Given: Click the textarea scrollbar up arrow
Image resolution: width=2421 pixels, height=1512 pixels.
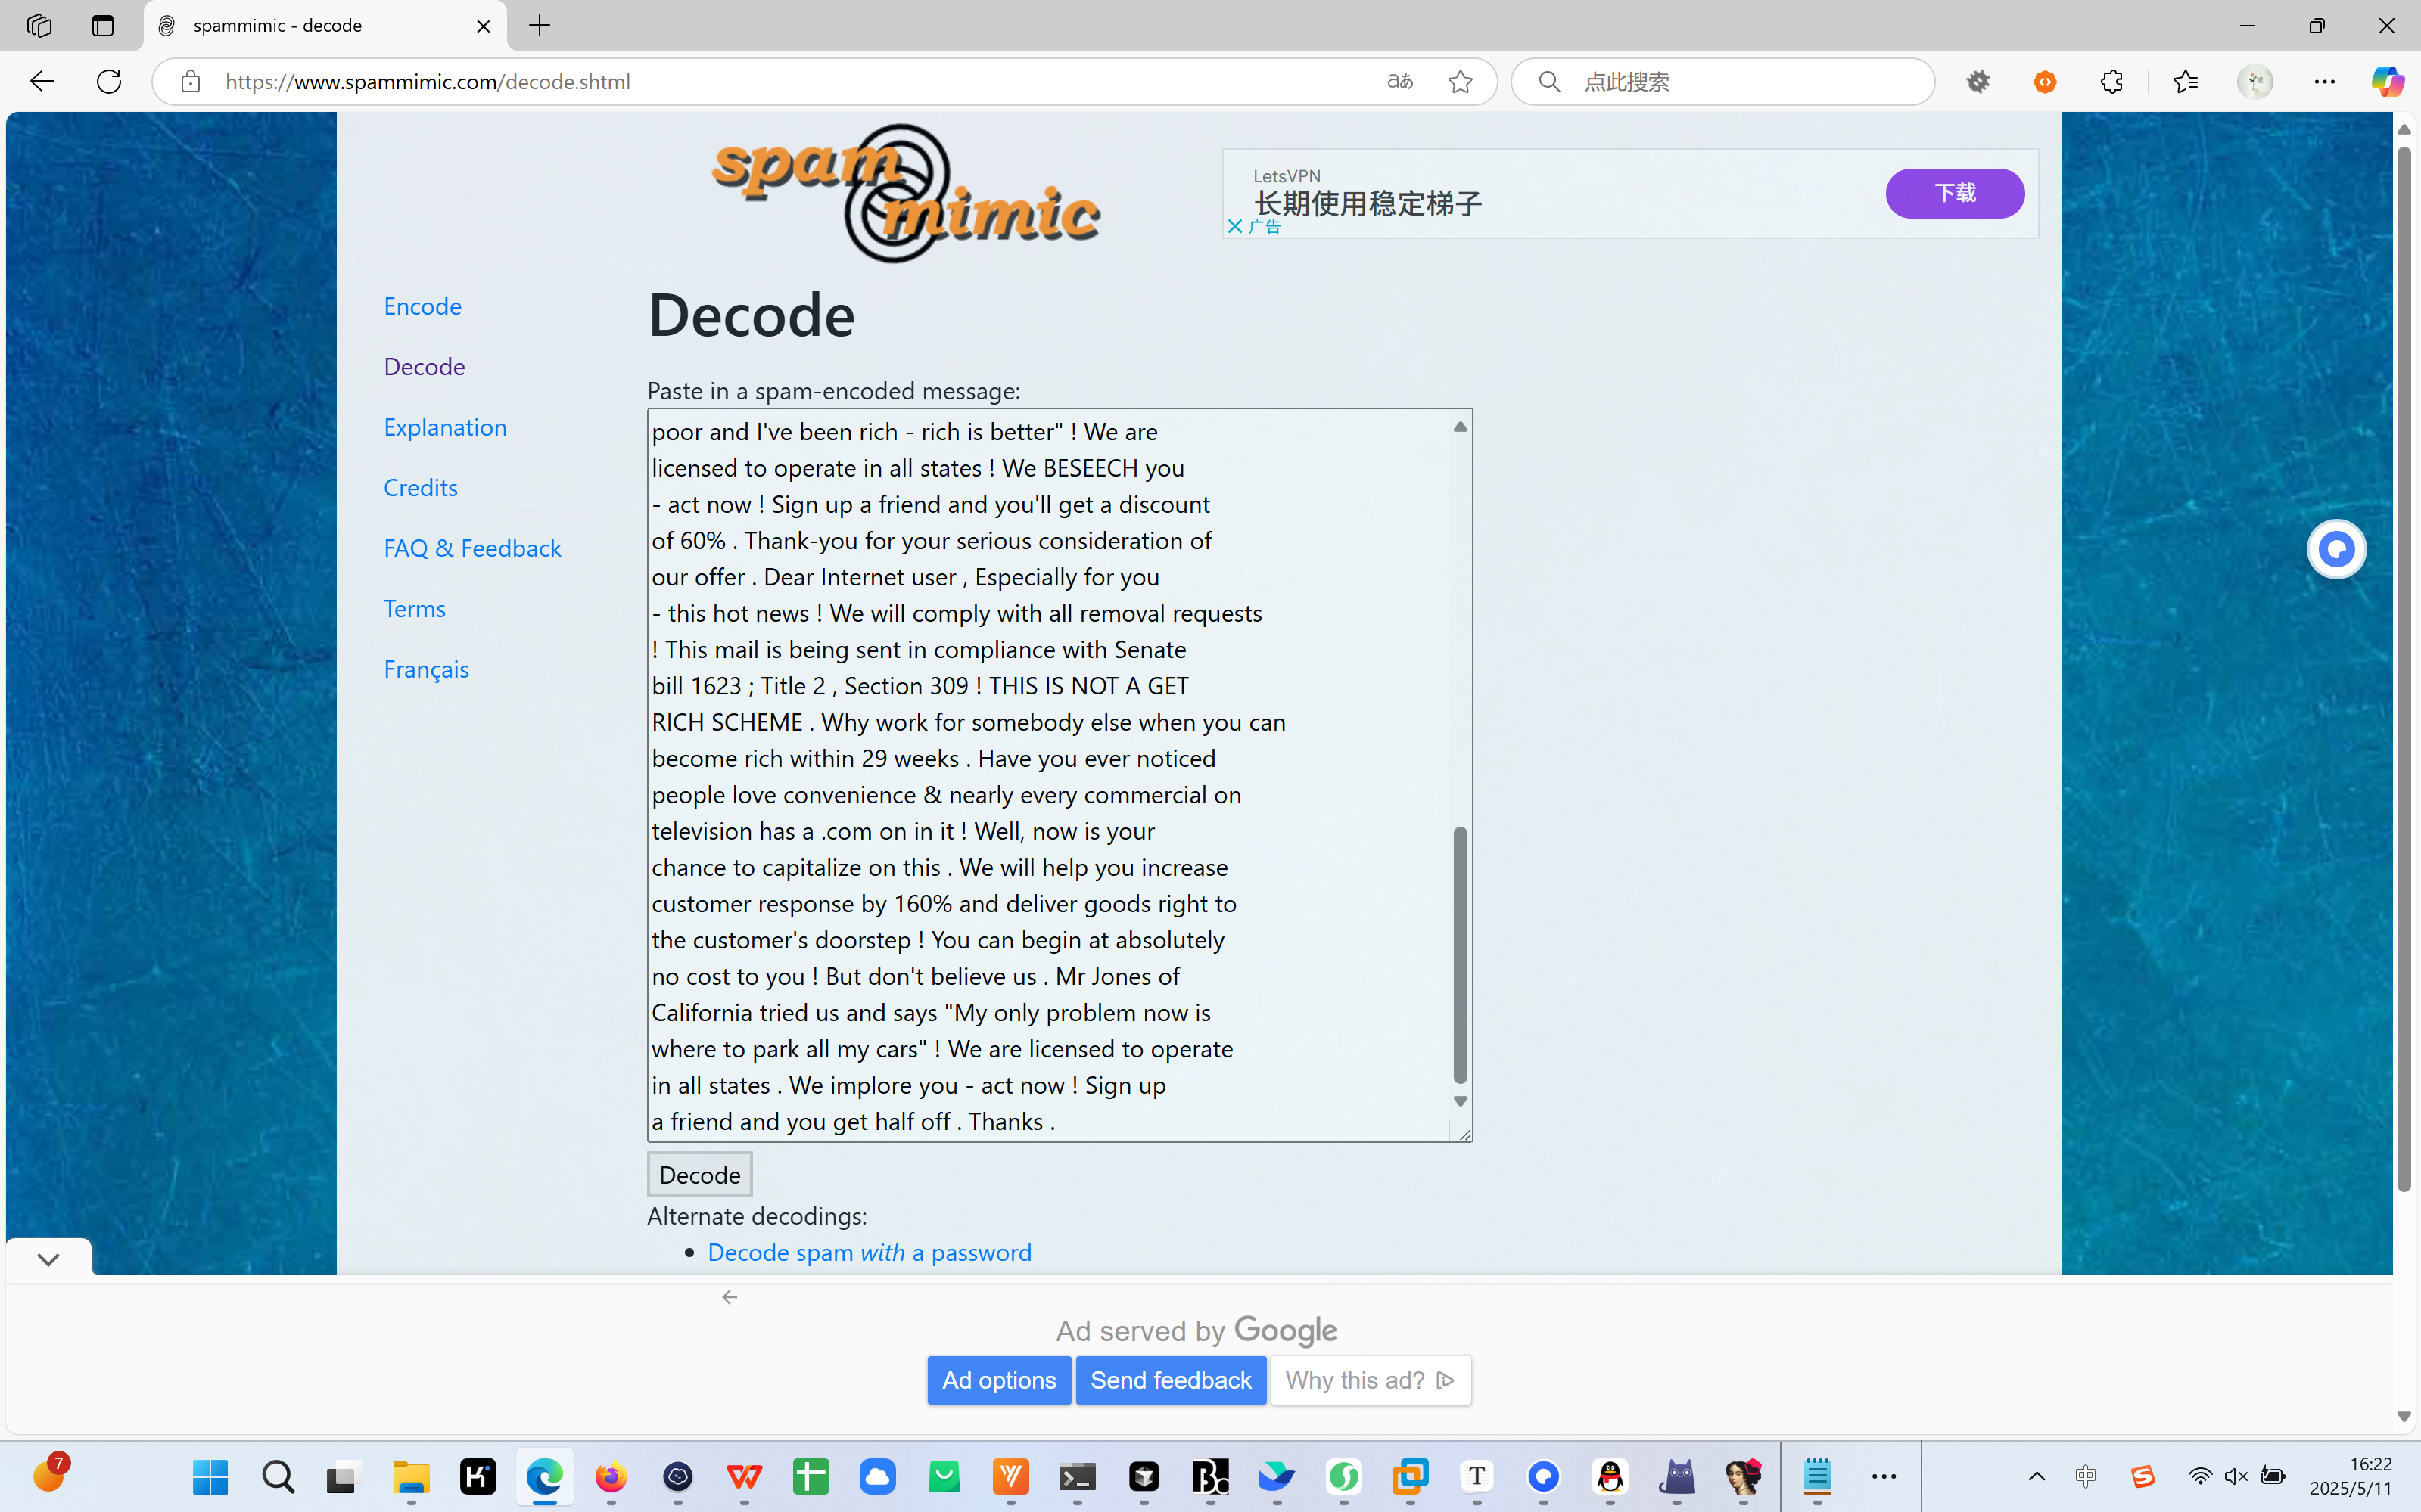Looking at the screenshot, I should click(1461, 426).
